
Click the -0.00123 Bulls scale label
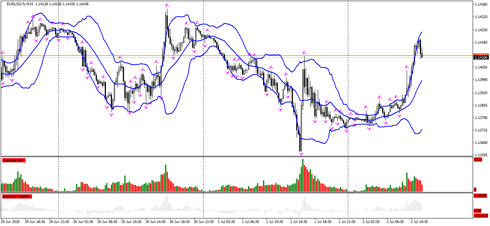pyautogui.click(x=481, y=216)
